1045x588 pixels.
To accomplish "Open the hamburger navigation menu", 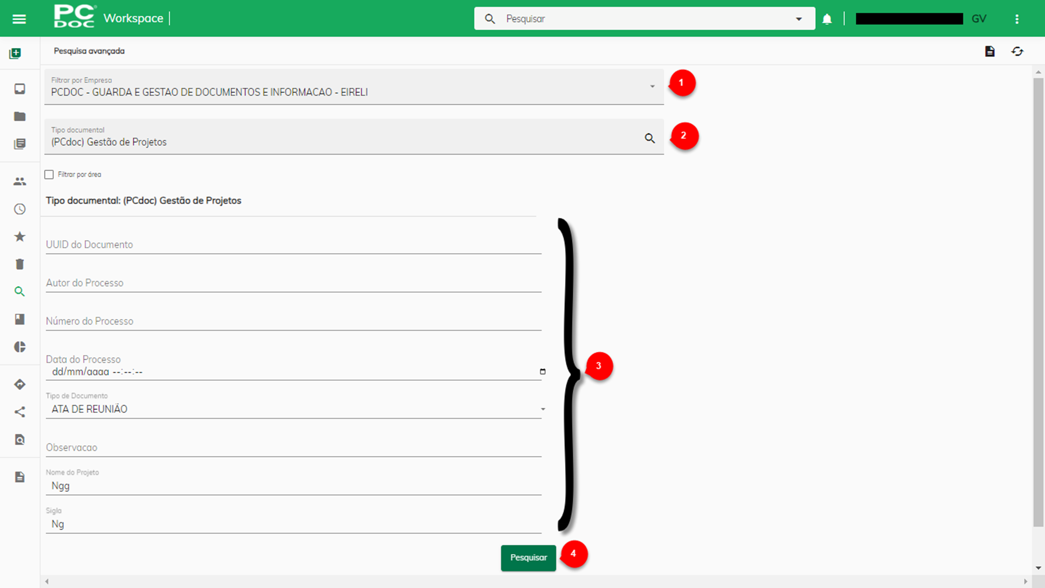I will pos(19,19).
